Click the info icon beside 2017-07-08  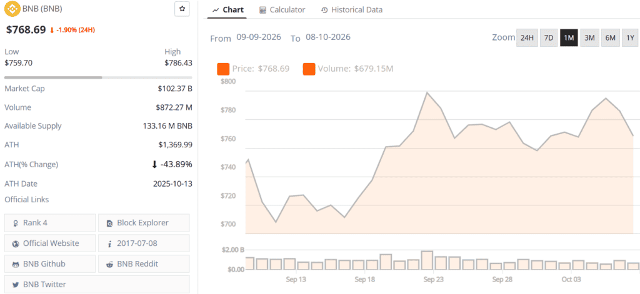click(109, 244)
